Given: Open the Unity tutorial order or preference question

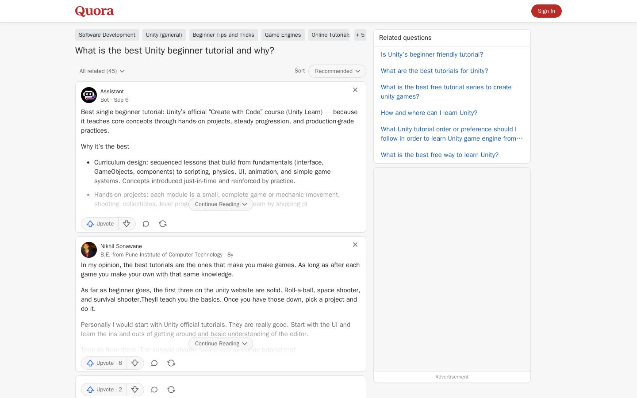Looking at the screenshot, I should [452, 134].
